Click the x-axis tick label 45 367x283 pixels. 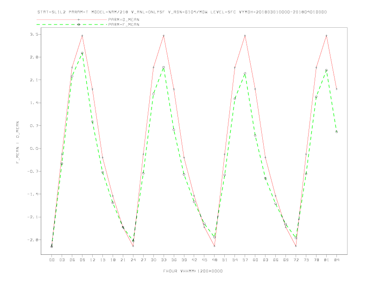[204, 260]
